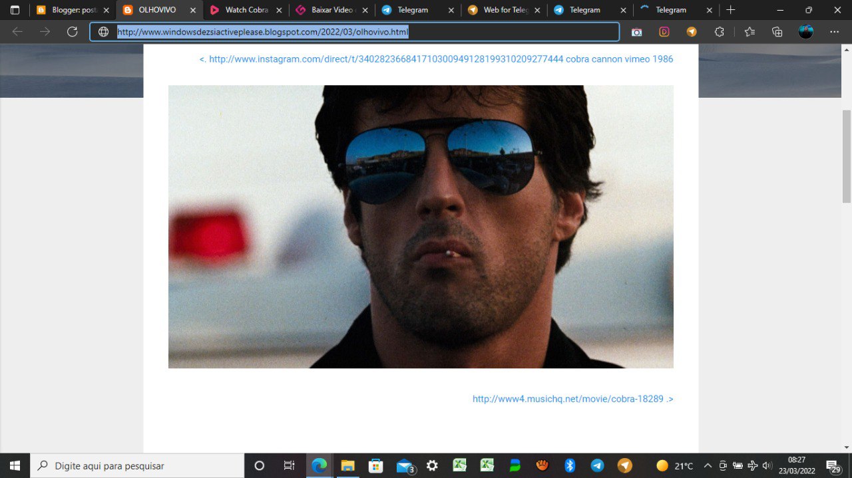Open Mail app with 3 badge
Viewport: 852px width, 478px height.
(405, 465)
